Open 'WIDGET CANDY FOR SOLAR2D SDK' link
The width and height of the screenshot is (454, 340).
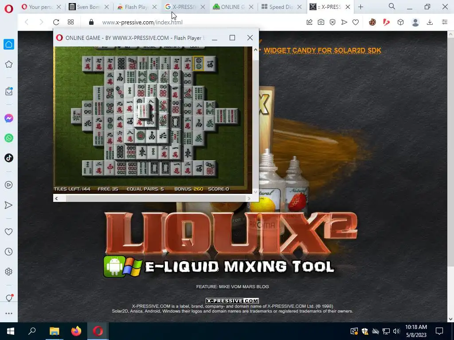pos(323,50)
